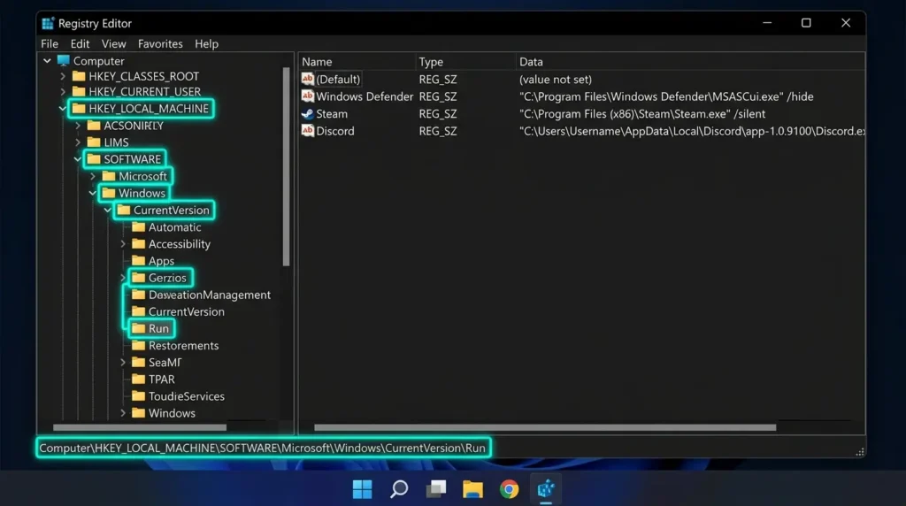Click the Registry Editor app icon in title bar

48,24
